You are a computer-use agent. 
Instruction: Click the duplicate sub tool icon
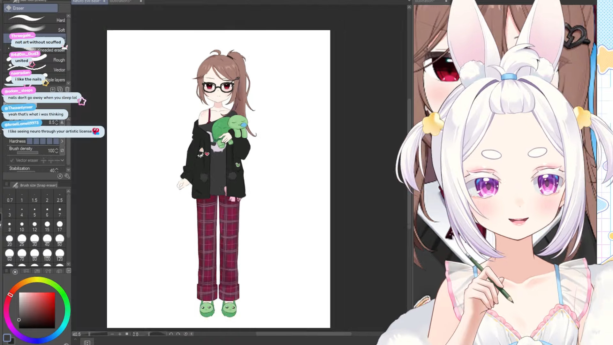[x=60, y=89]
